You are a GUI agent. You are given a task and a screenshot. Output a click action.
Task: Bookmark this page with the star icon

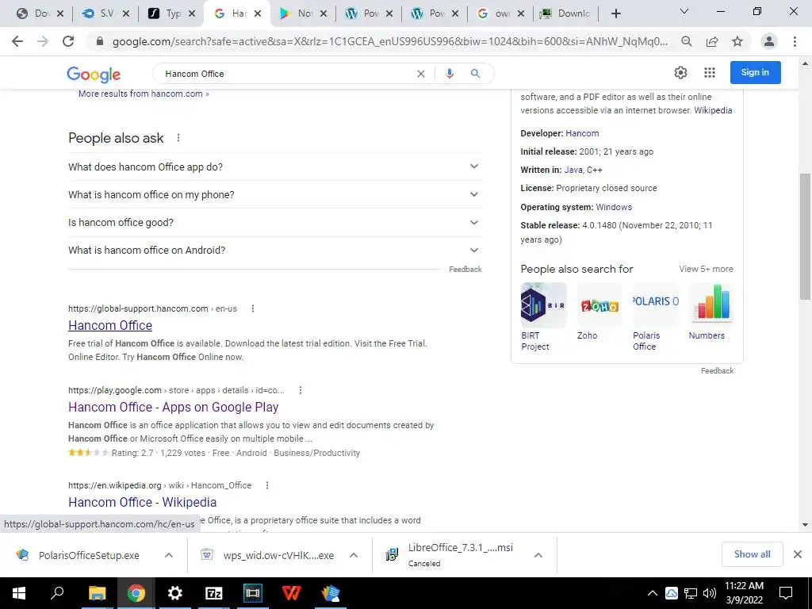(x=737, y=41)
